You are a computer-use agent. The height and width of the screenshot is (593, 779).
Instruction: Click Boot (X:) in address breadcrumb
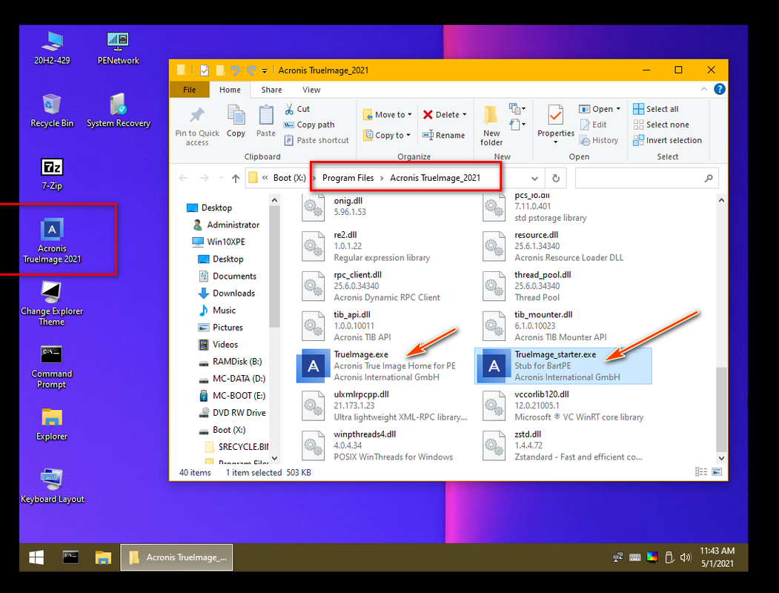(289, 178)
